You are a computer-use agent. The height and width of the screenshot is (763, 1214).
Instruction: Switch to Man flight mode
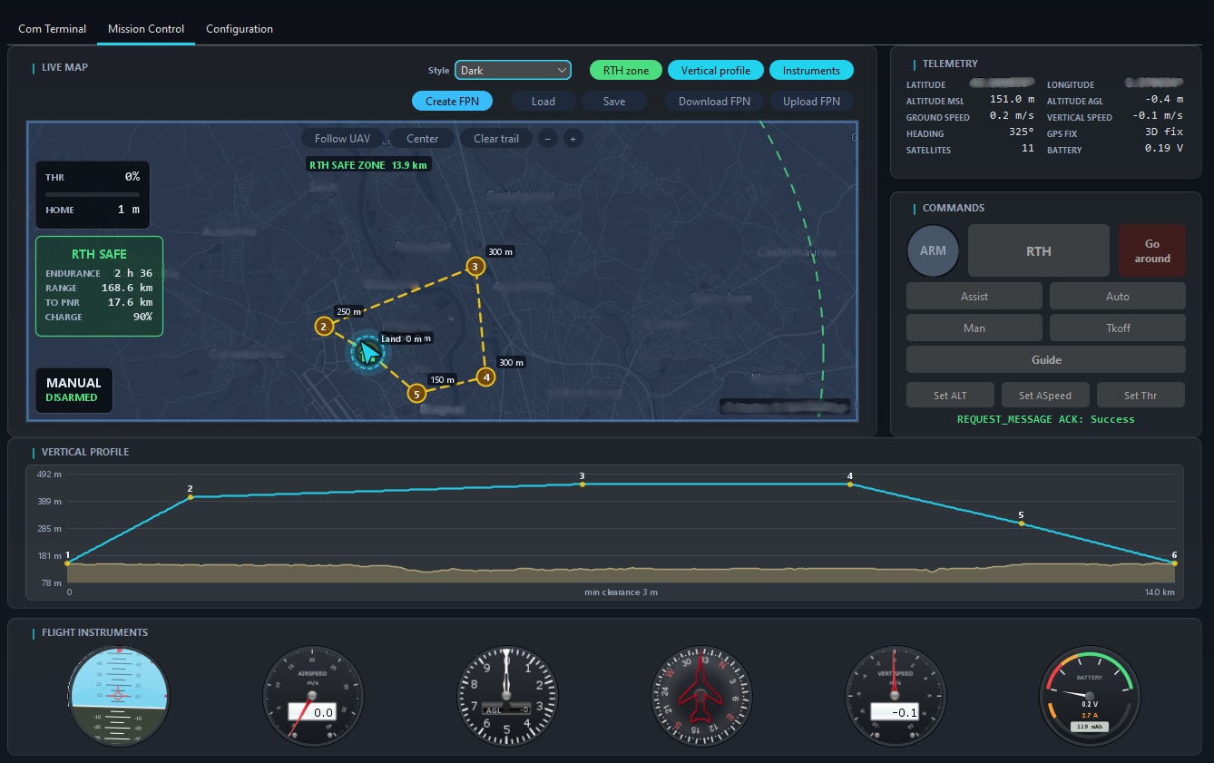974,328
